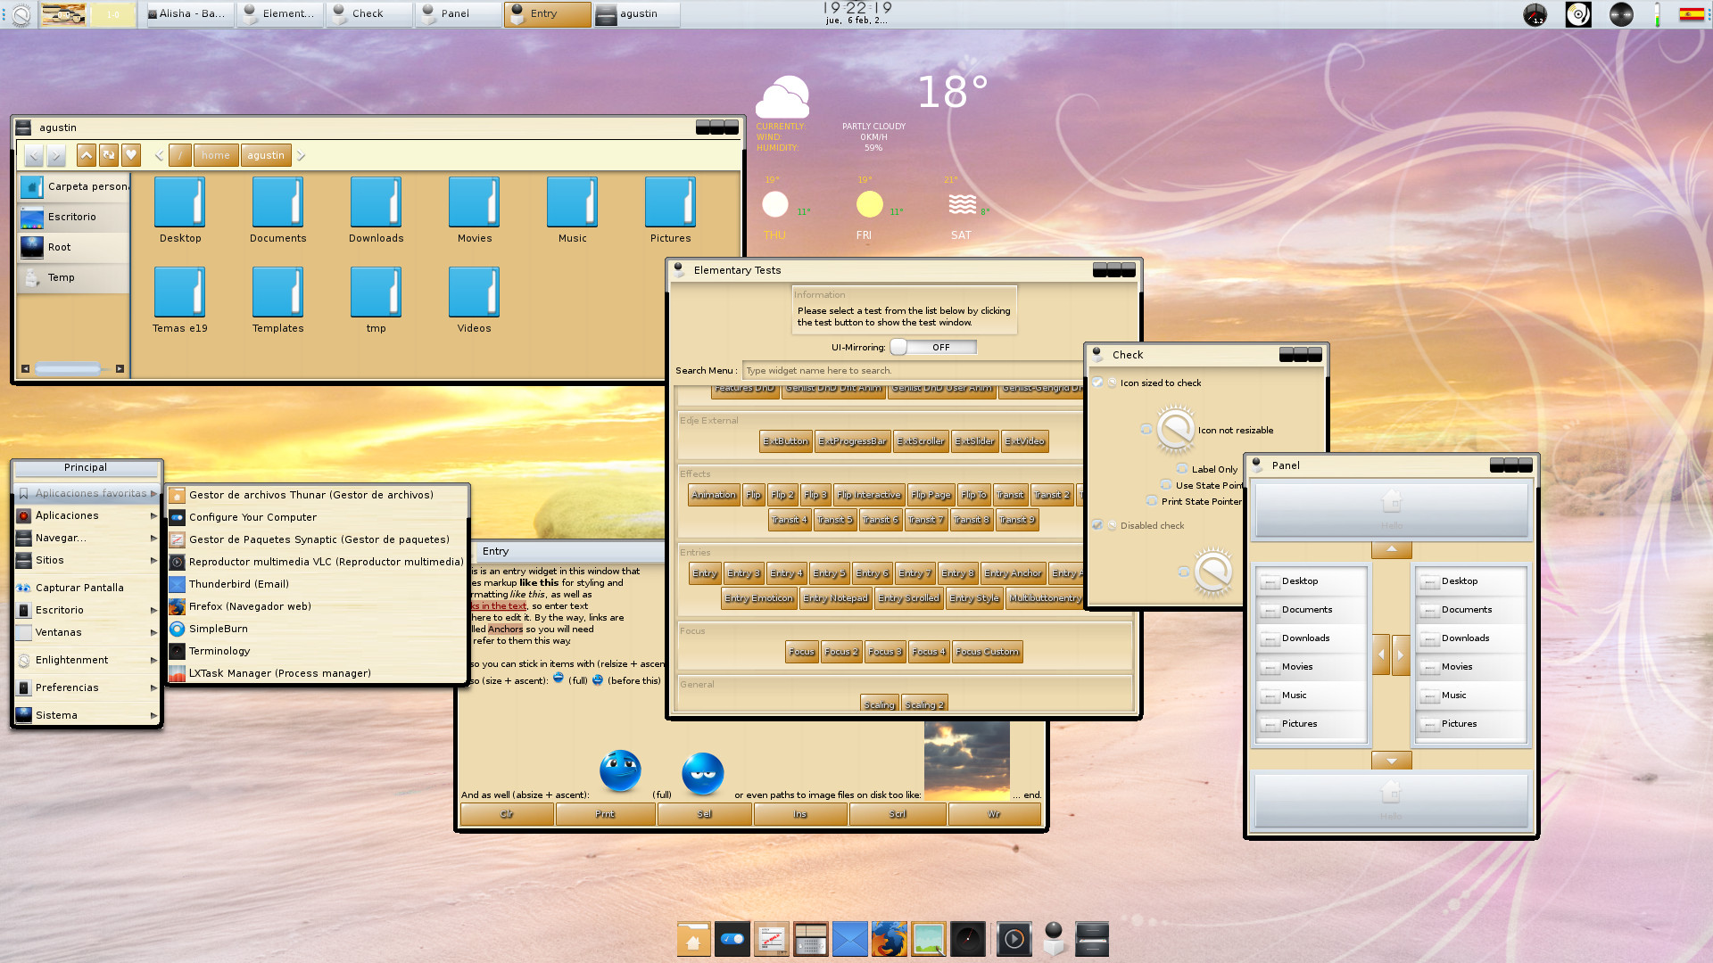The height and width of the screenshot is (963, 1713).
Task: Launch Firefox from the bottom dock
Action: point(890,939)
